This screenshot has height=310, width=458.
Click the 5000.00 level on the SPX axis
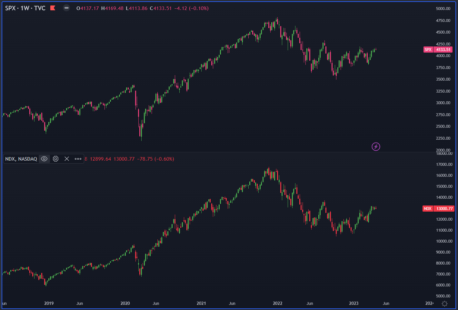click(443, 9)
